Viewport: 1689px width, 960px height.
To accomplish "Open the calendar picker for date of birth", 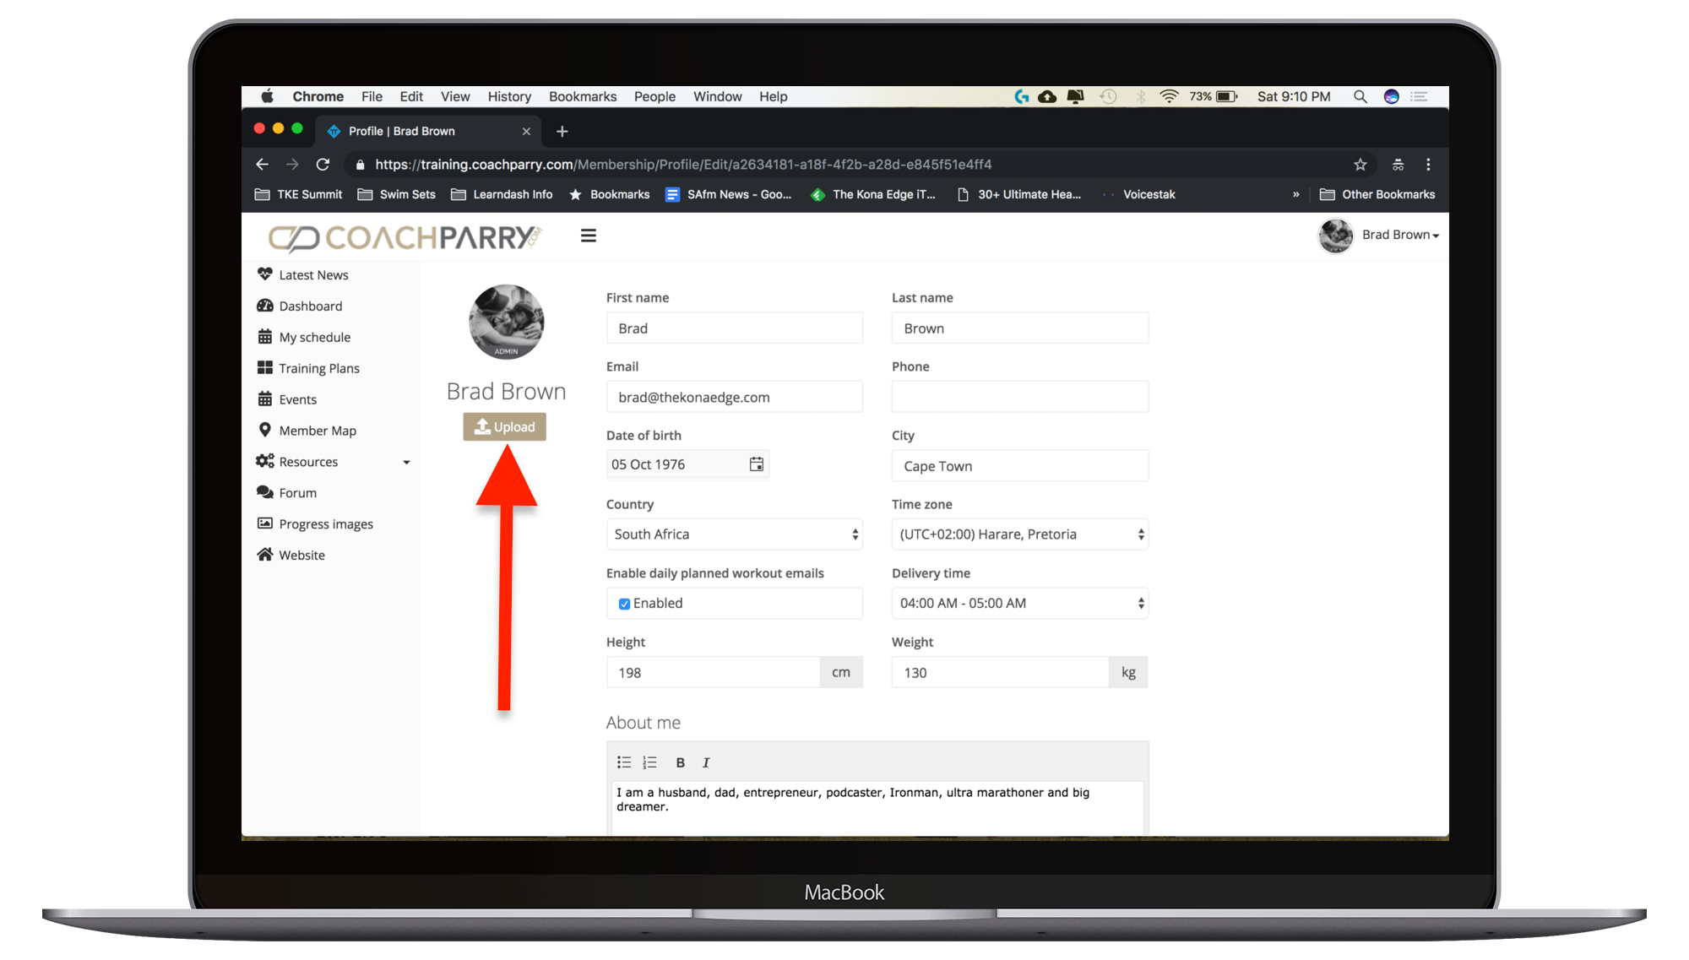I will [756, 464].
